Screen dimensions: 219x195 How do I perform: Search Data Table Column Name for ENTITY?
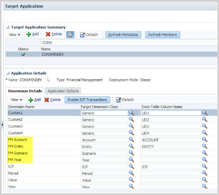[205, 146]
